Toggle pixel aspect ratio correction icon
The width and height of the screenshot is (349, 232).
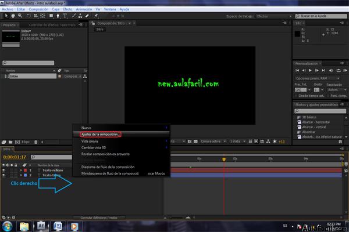(x=250, y=142)
